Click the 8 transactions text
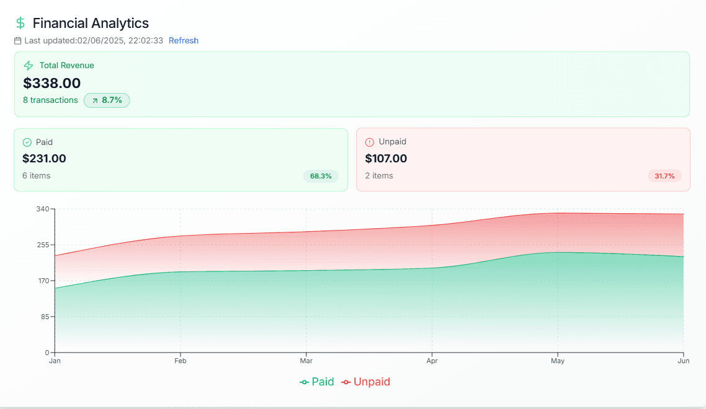This screenshot has height=409, width=706. [50, 100]
